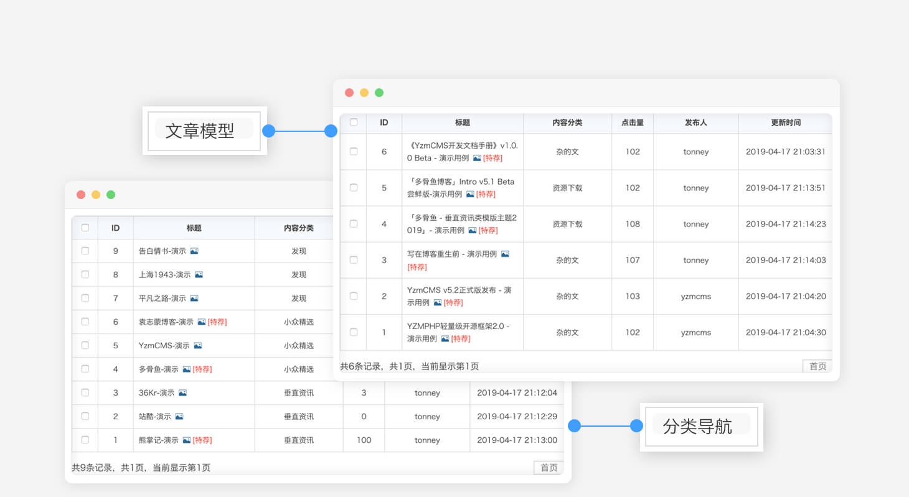The image size is (909, 497).
Task: Click 首页 button in back window
Action: 549,468
